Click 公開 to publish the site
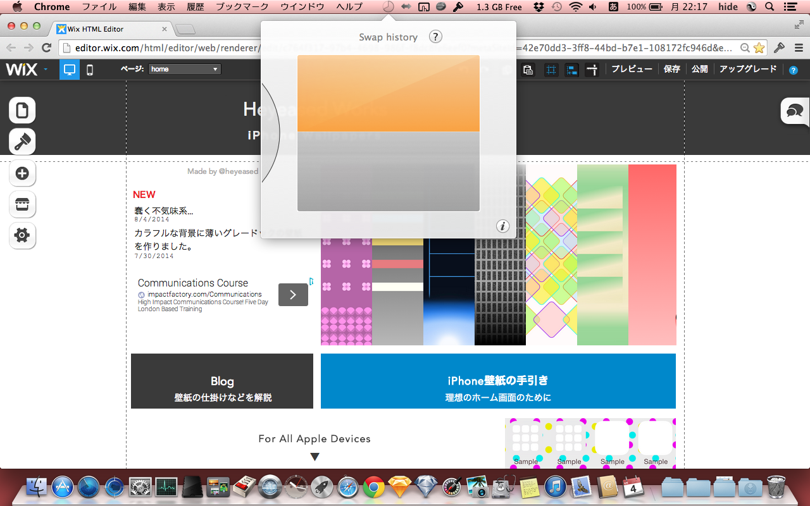The width and height of the screenshot is (810, 506). 700,69
